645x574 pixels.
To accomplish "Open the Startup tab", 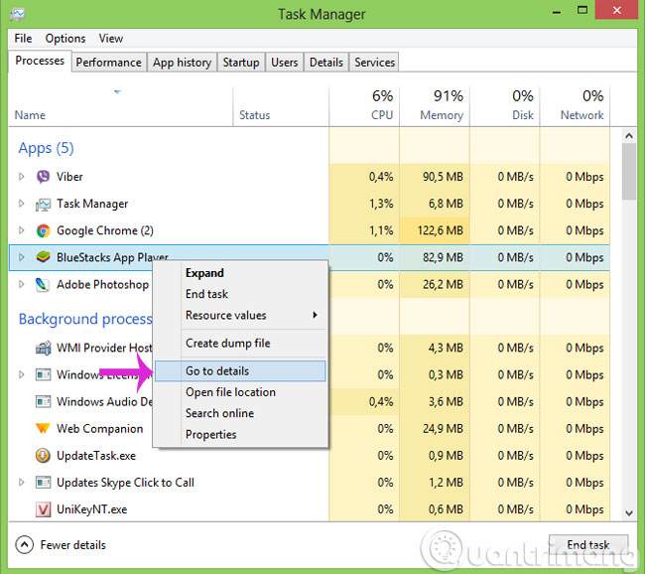I will coord(240,62).
